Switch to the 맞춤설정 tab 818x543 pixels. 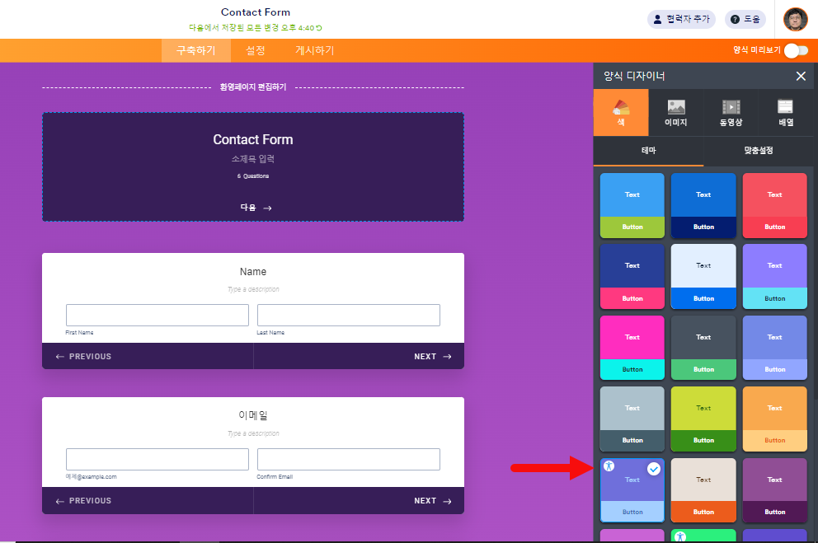point(758,151)
